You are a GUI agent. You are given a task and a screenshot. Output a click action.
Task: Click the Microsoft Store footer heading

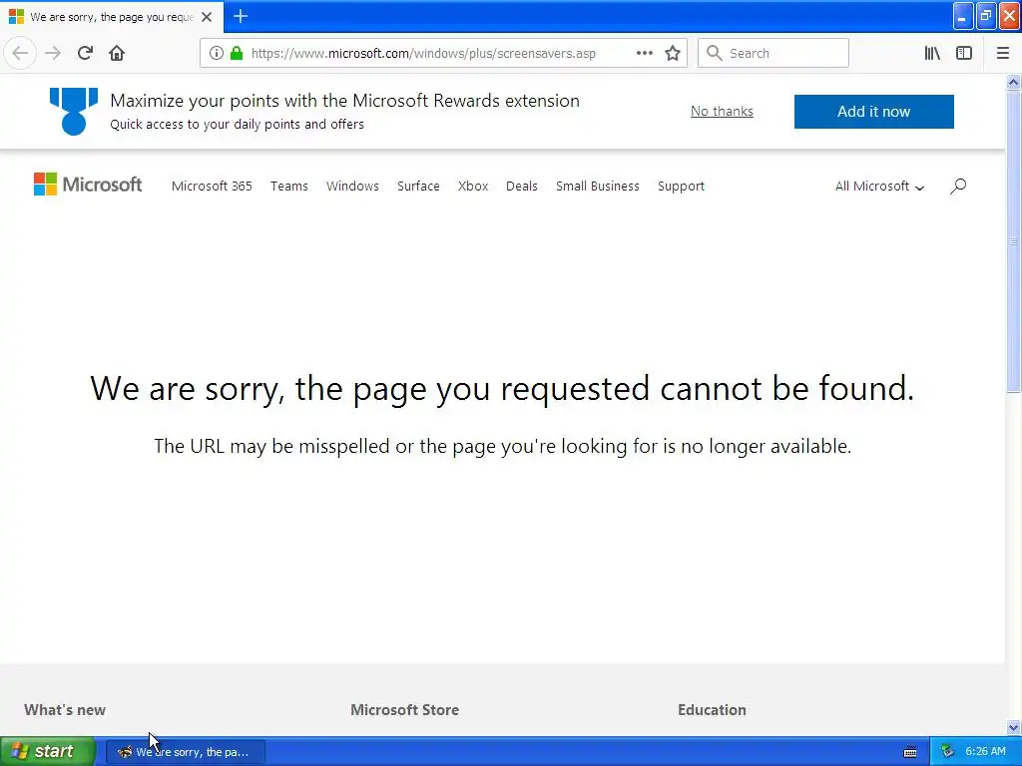click(405, 710)
